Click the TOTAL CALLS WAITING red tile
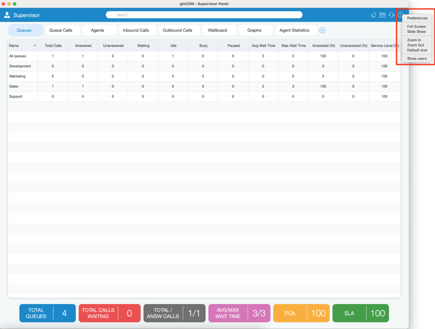This screenshot has width=435, height=329. (x=110, y=313)
